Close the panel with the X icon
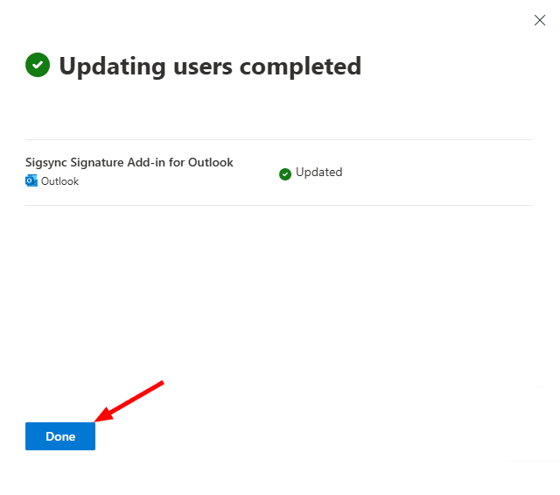The image size is (560, 495). tap(539, 20)
